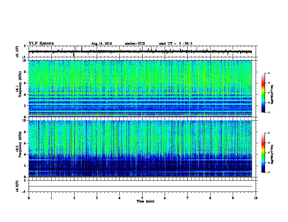Image resolution: width=288 pixels, height=222 pixels.
Task: Click the "-3" label on ch.2 color bar
Action: click(268, 133)
